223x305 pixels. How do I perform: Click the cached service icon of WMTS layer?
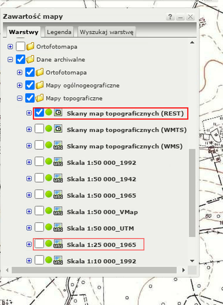(x=58, y=129)
